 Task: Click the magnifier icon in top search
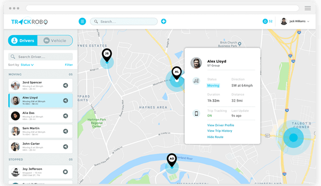pos(96,21)
